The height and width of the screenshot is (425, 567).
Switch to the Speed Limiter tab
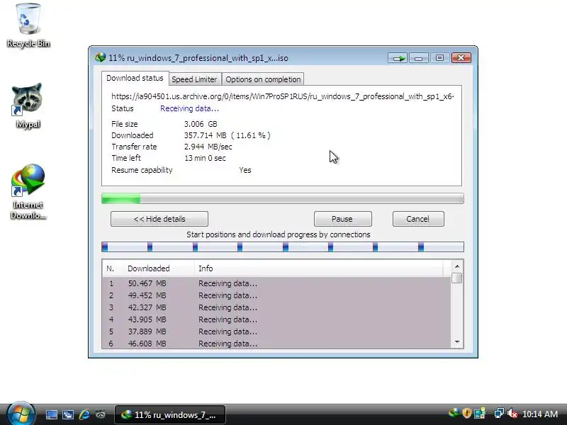point(194,79)
